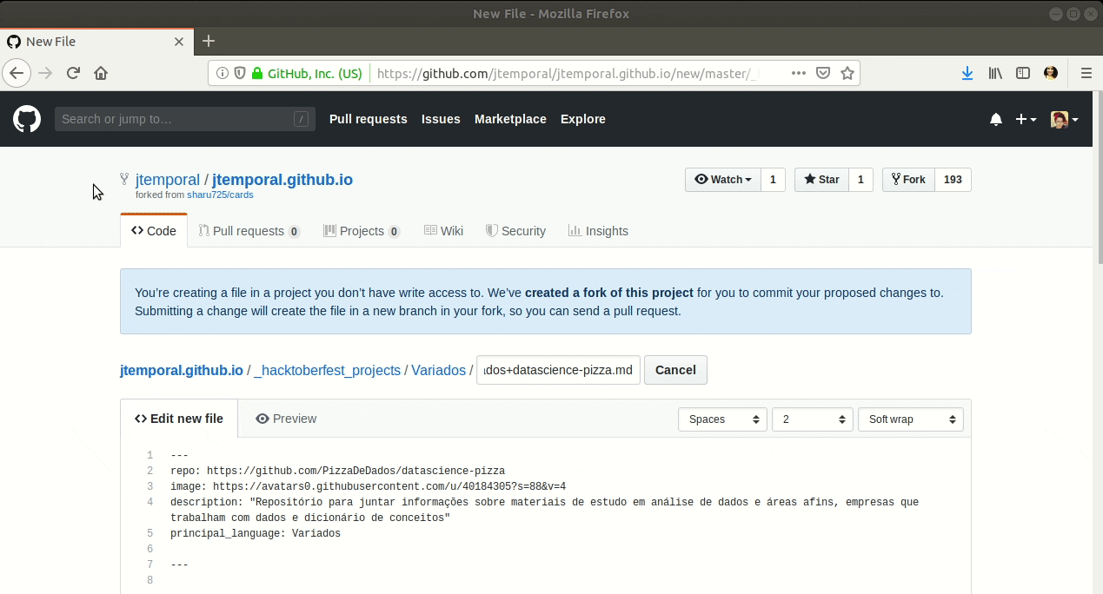Image resolution: width=1103 pixels, height=594 pixels.
Task: Go back with the browser back arrow
Action: tap(17, 73)
